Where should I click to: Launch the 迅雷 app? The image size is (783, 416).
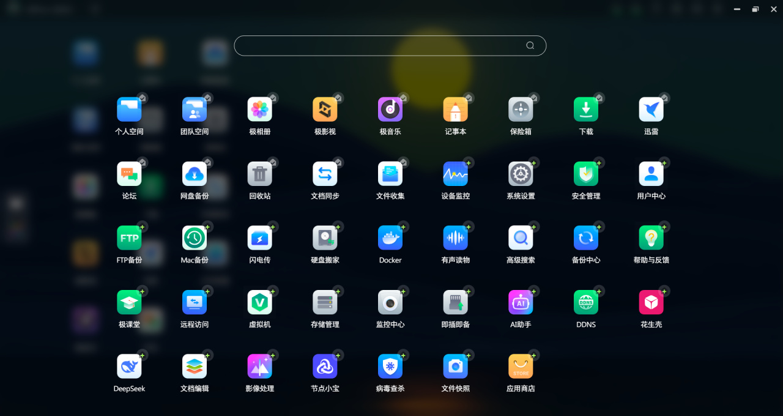[x=651, y=110]
